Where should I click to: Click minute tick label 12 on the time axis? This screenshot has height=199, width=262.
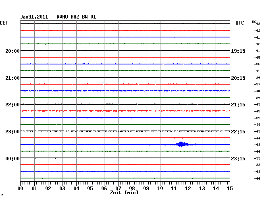[188, 189]
